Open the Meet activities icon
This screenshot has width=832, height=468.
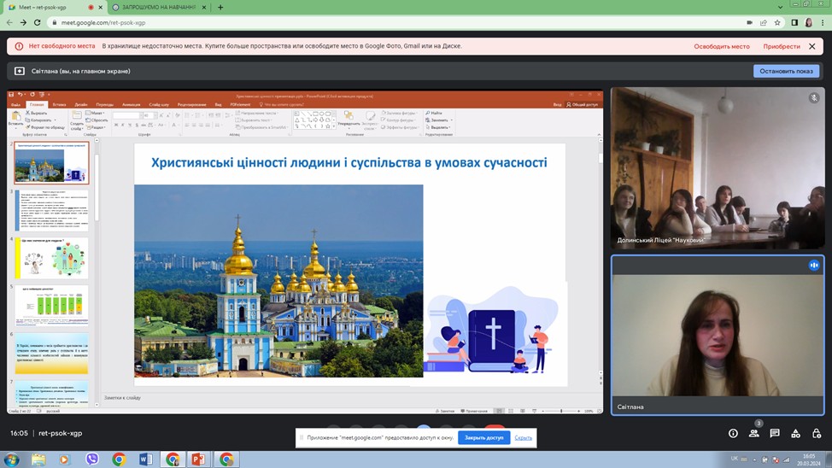pyautogui.click(x=795, y=434)
